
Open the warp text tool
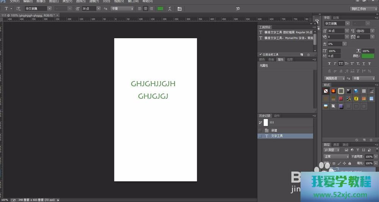coord(169,8)
